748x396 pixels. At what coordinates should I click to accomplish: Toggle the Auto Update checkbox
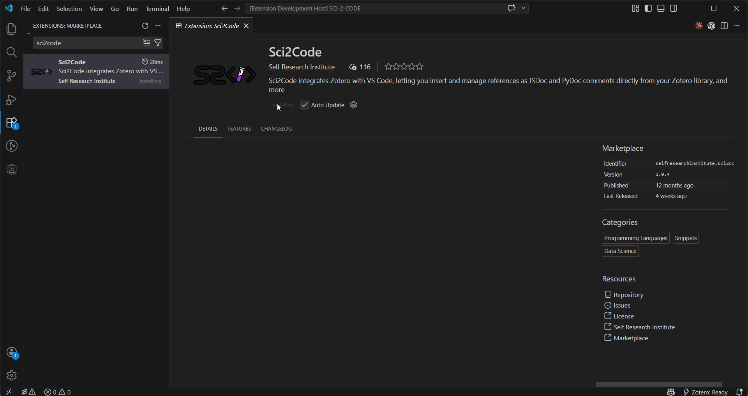305,105
